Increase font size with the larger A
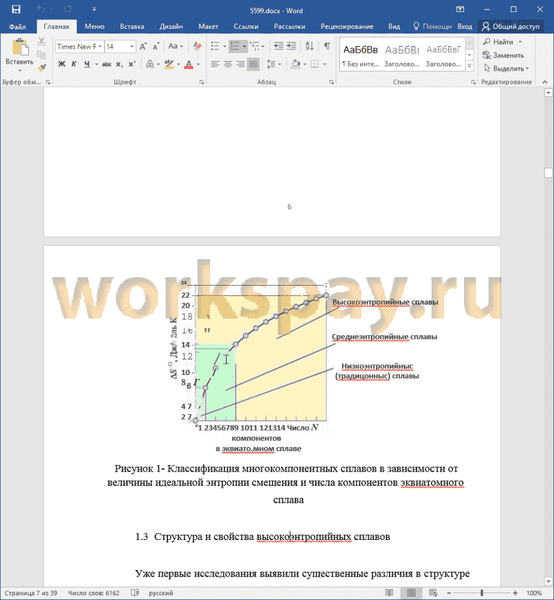The width and height of the screenshot is (554, 600). (143, 47)
